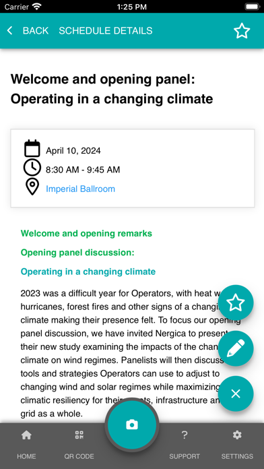Open the Imperial Ballroom location link
This screenshot has width=264, height=469.
pos(80,189)
